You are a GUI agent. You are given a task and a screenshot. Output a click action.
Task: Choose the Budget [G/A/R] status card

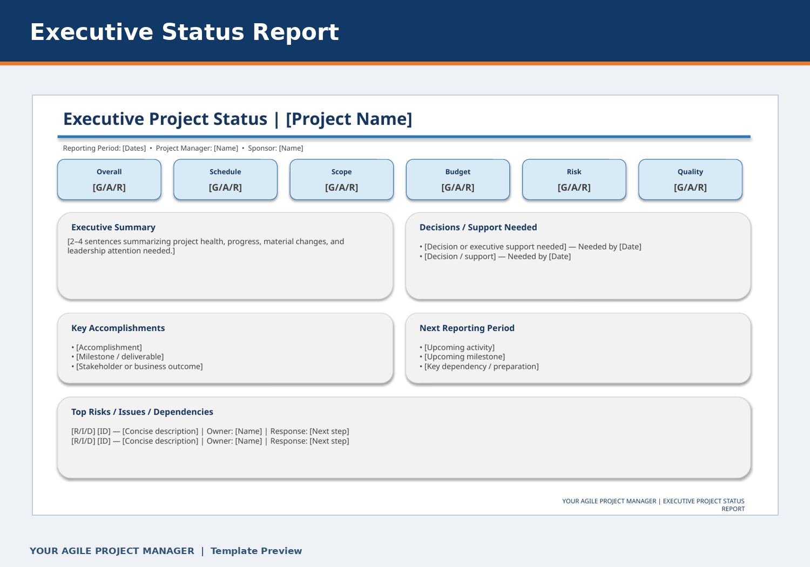458,179
